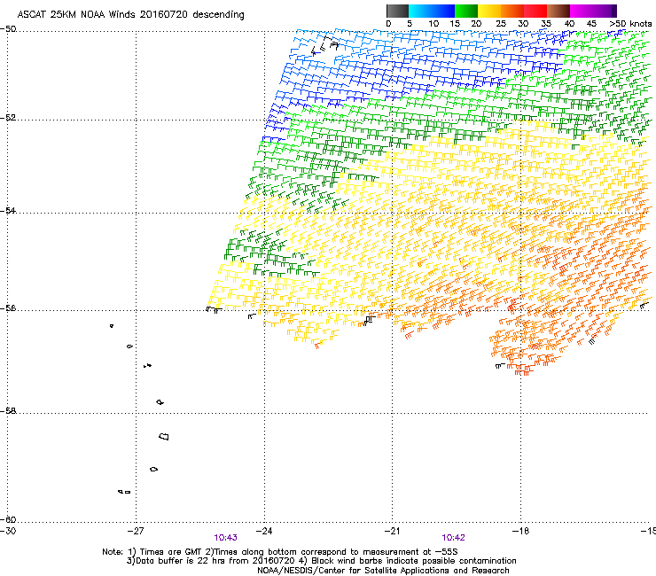Viewport: 656px width, 576px height.
Task: Click the magenta 40-45 knots legend swatch
Action: (582, 11)
